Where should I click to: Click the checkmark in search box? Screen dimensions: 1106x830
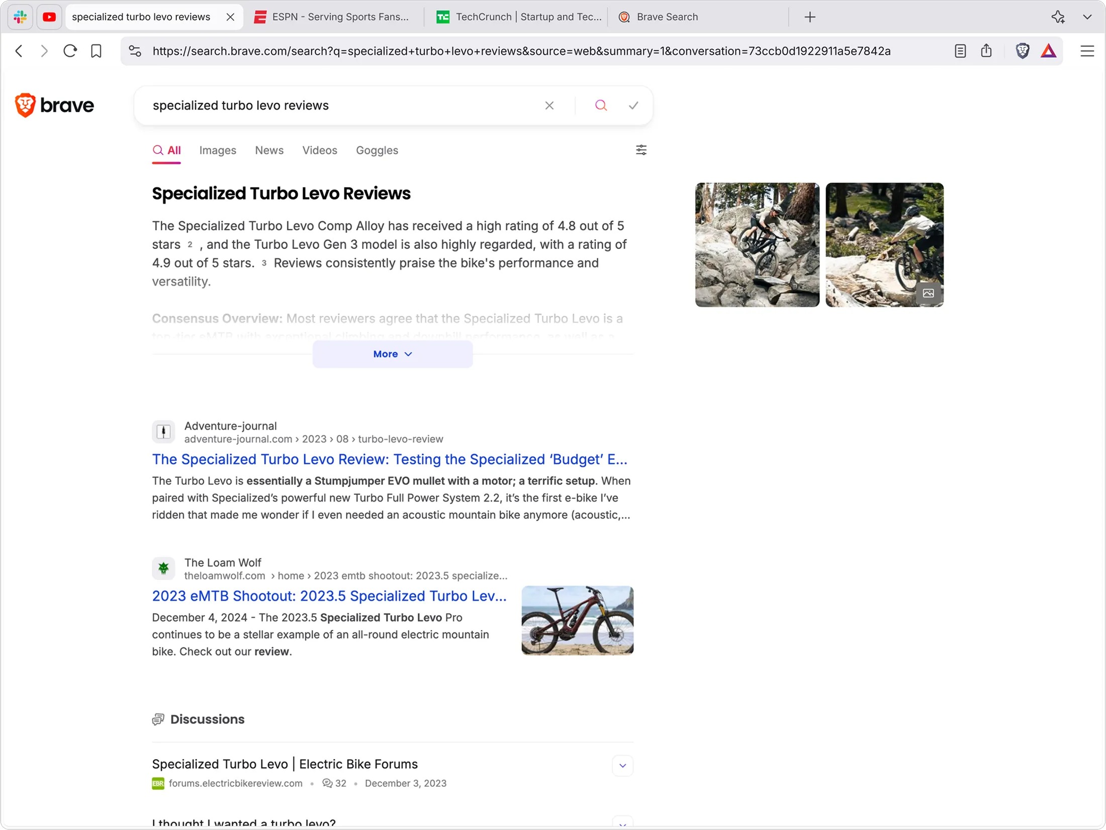click(633, 105)
